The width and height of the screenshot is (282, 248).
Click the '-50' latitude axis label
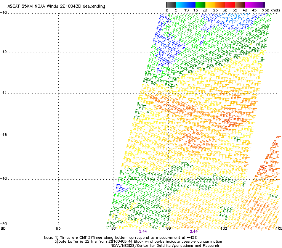[x=3, y=224]
